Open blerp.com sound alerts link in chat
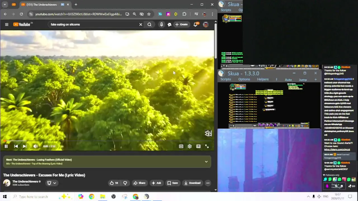This screenshot has width=358, height=201. tap(337, 150)
